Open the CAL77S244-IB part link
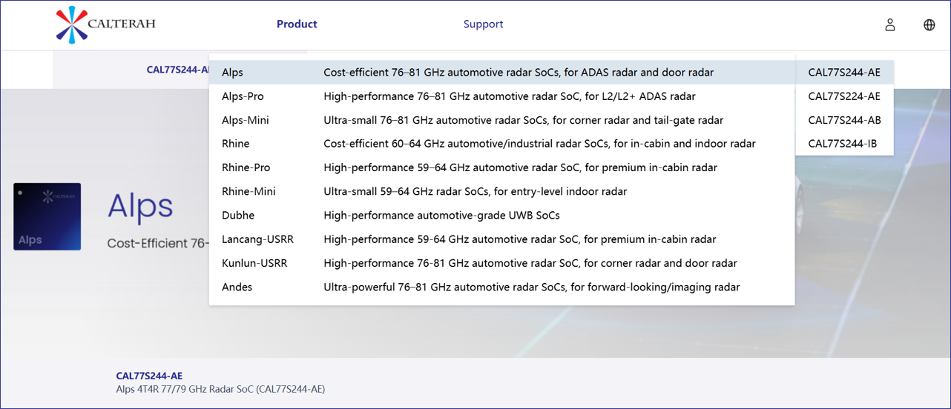 tap(844, 144)
